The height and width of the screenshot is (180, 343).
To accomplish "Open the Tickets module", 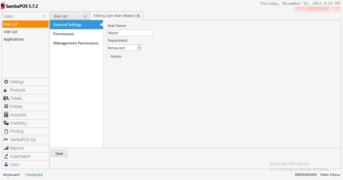I will coord(16,98).
